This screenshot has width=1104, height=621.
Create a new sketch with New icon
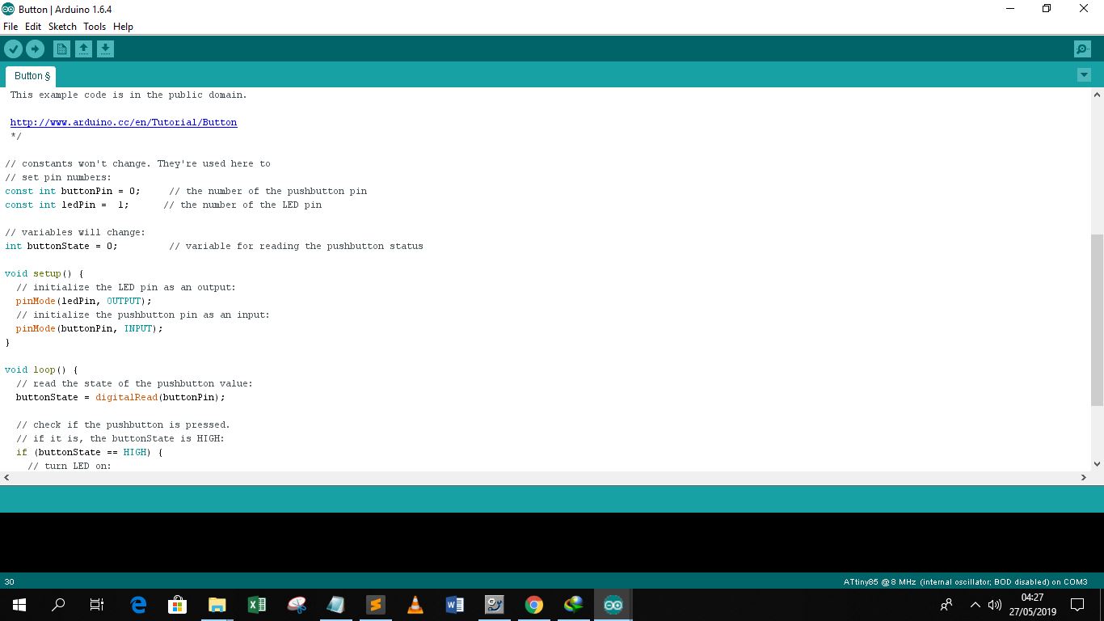(x=61, y=49)
